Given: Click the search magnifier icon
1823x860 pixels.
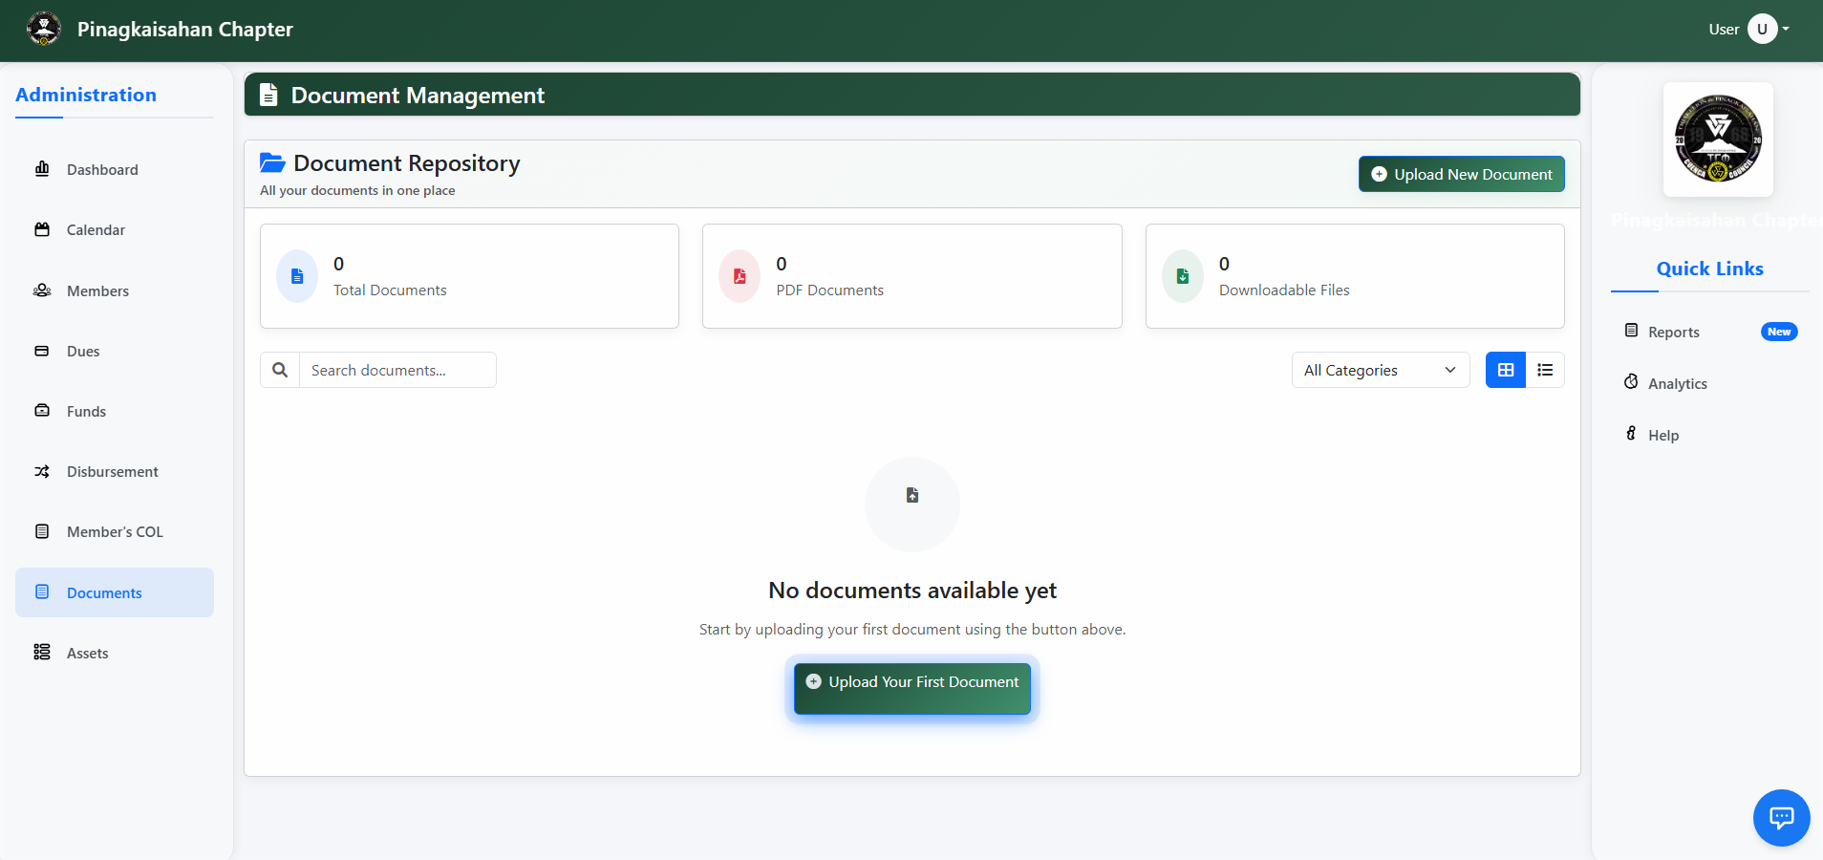Looking at the screenshot, I should (x=280, y=370).
